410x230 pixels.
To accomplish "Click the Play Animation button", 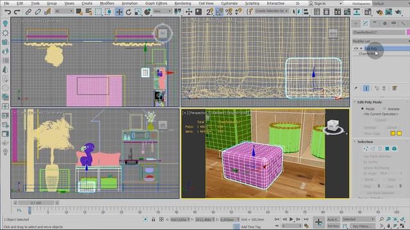I will tap(291, 219).
